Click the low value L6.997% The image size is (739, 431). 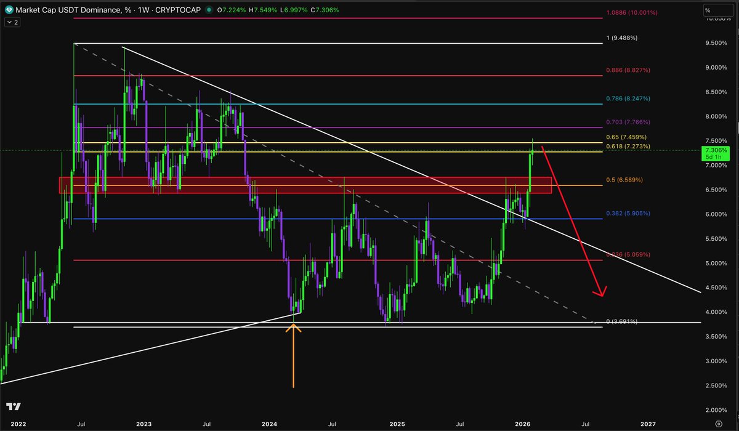[293, 10]
